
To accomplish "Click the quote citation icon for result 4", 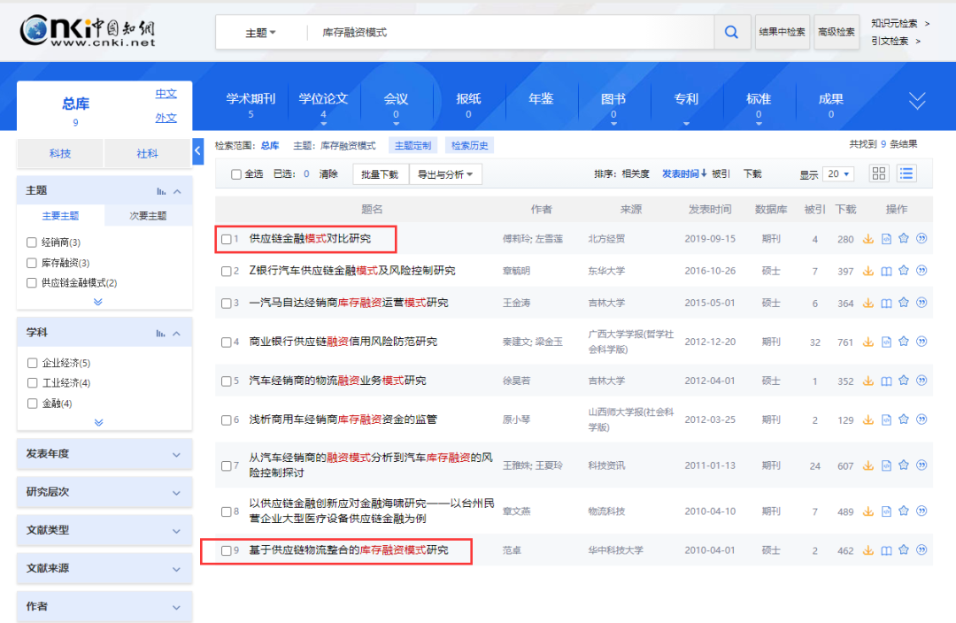I will (921, 342).
